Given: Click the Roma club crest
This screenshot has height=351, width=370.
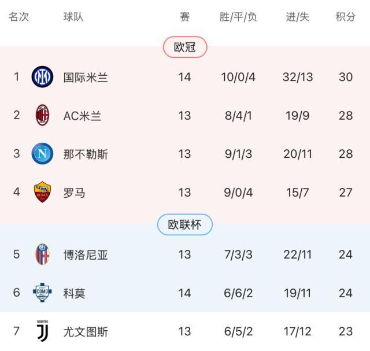Looking at the screenshot, I should [42, 192].
